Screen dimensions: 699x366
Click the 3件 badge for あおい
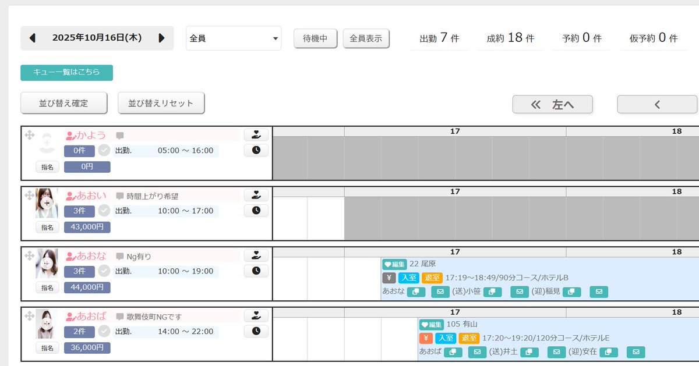80,212
